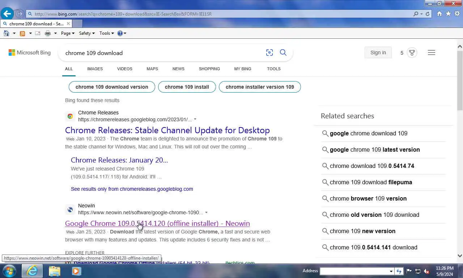This screenshot has width=463, height=278.
Task: Click related search 'chrome browser 109 version'
Action: pos(368,198)
